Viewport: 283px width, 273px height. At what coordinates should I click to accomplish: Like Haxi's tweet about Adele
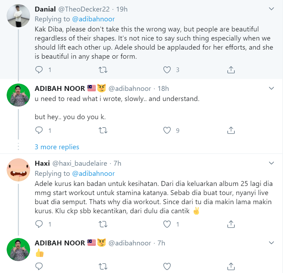coord(167,224)
